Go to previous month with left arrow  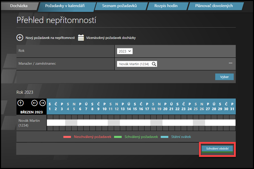(x=34, y=103)
